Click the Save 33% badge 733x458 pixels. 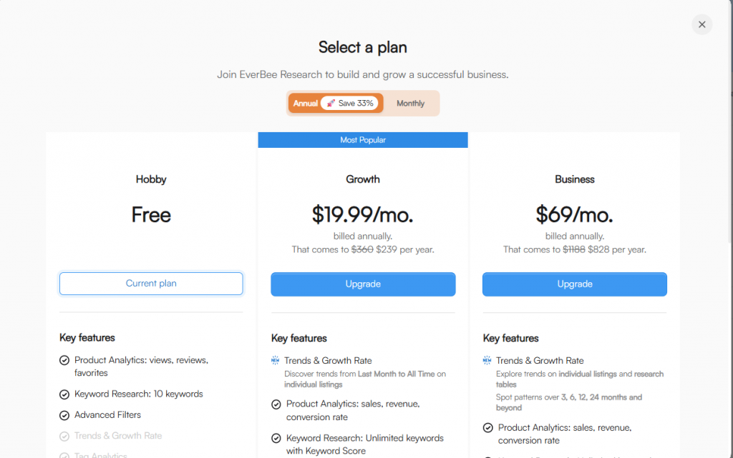(350, 103)
